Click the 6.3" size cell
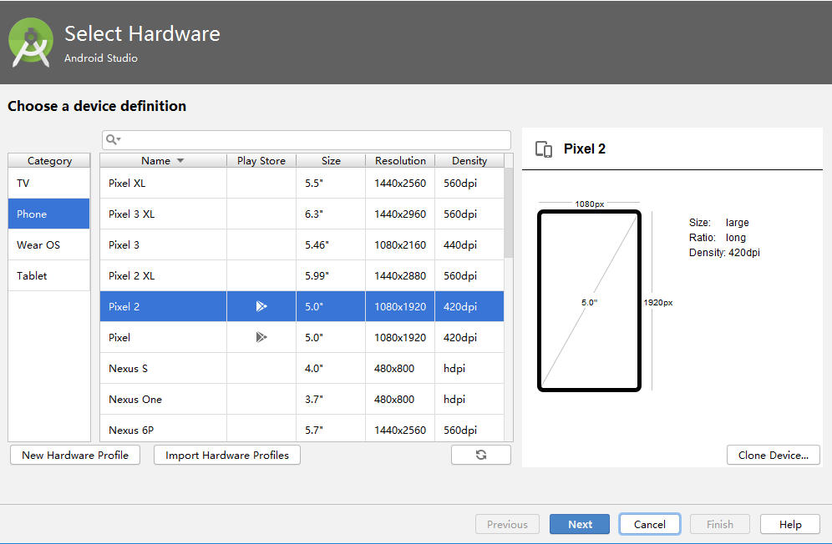 (x=331, y=214)
